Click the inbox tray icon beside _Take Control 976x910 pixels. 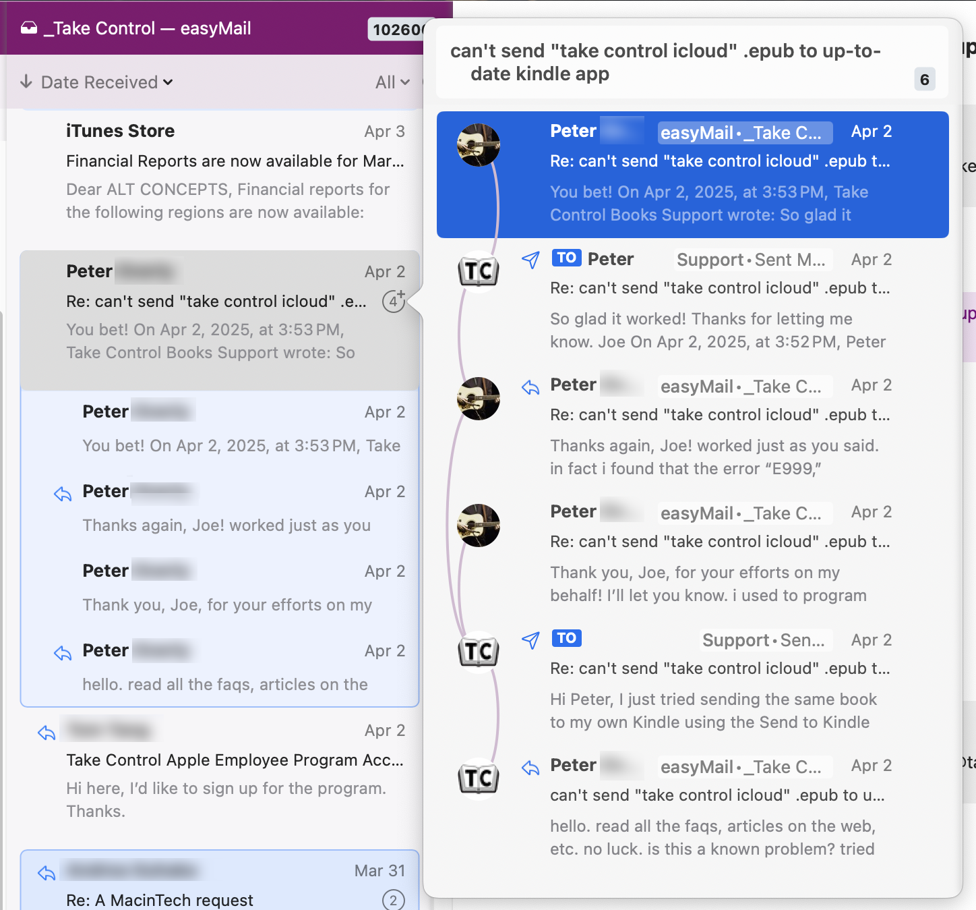[29, 28]
